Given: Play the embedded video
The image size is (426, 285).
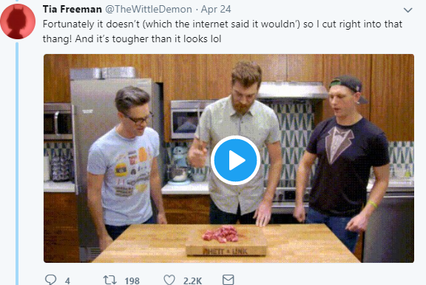Looking at the screenshot, I should (235, 160).
